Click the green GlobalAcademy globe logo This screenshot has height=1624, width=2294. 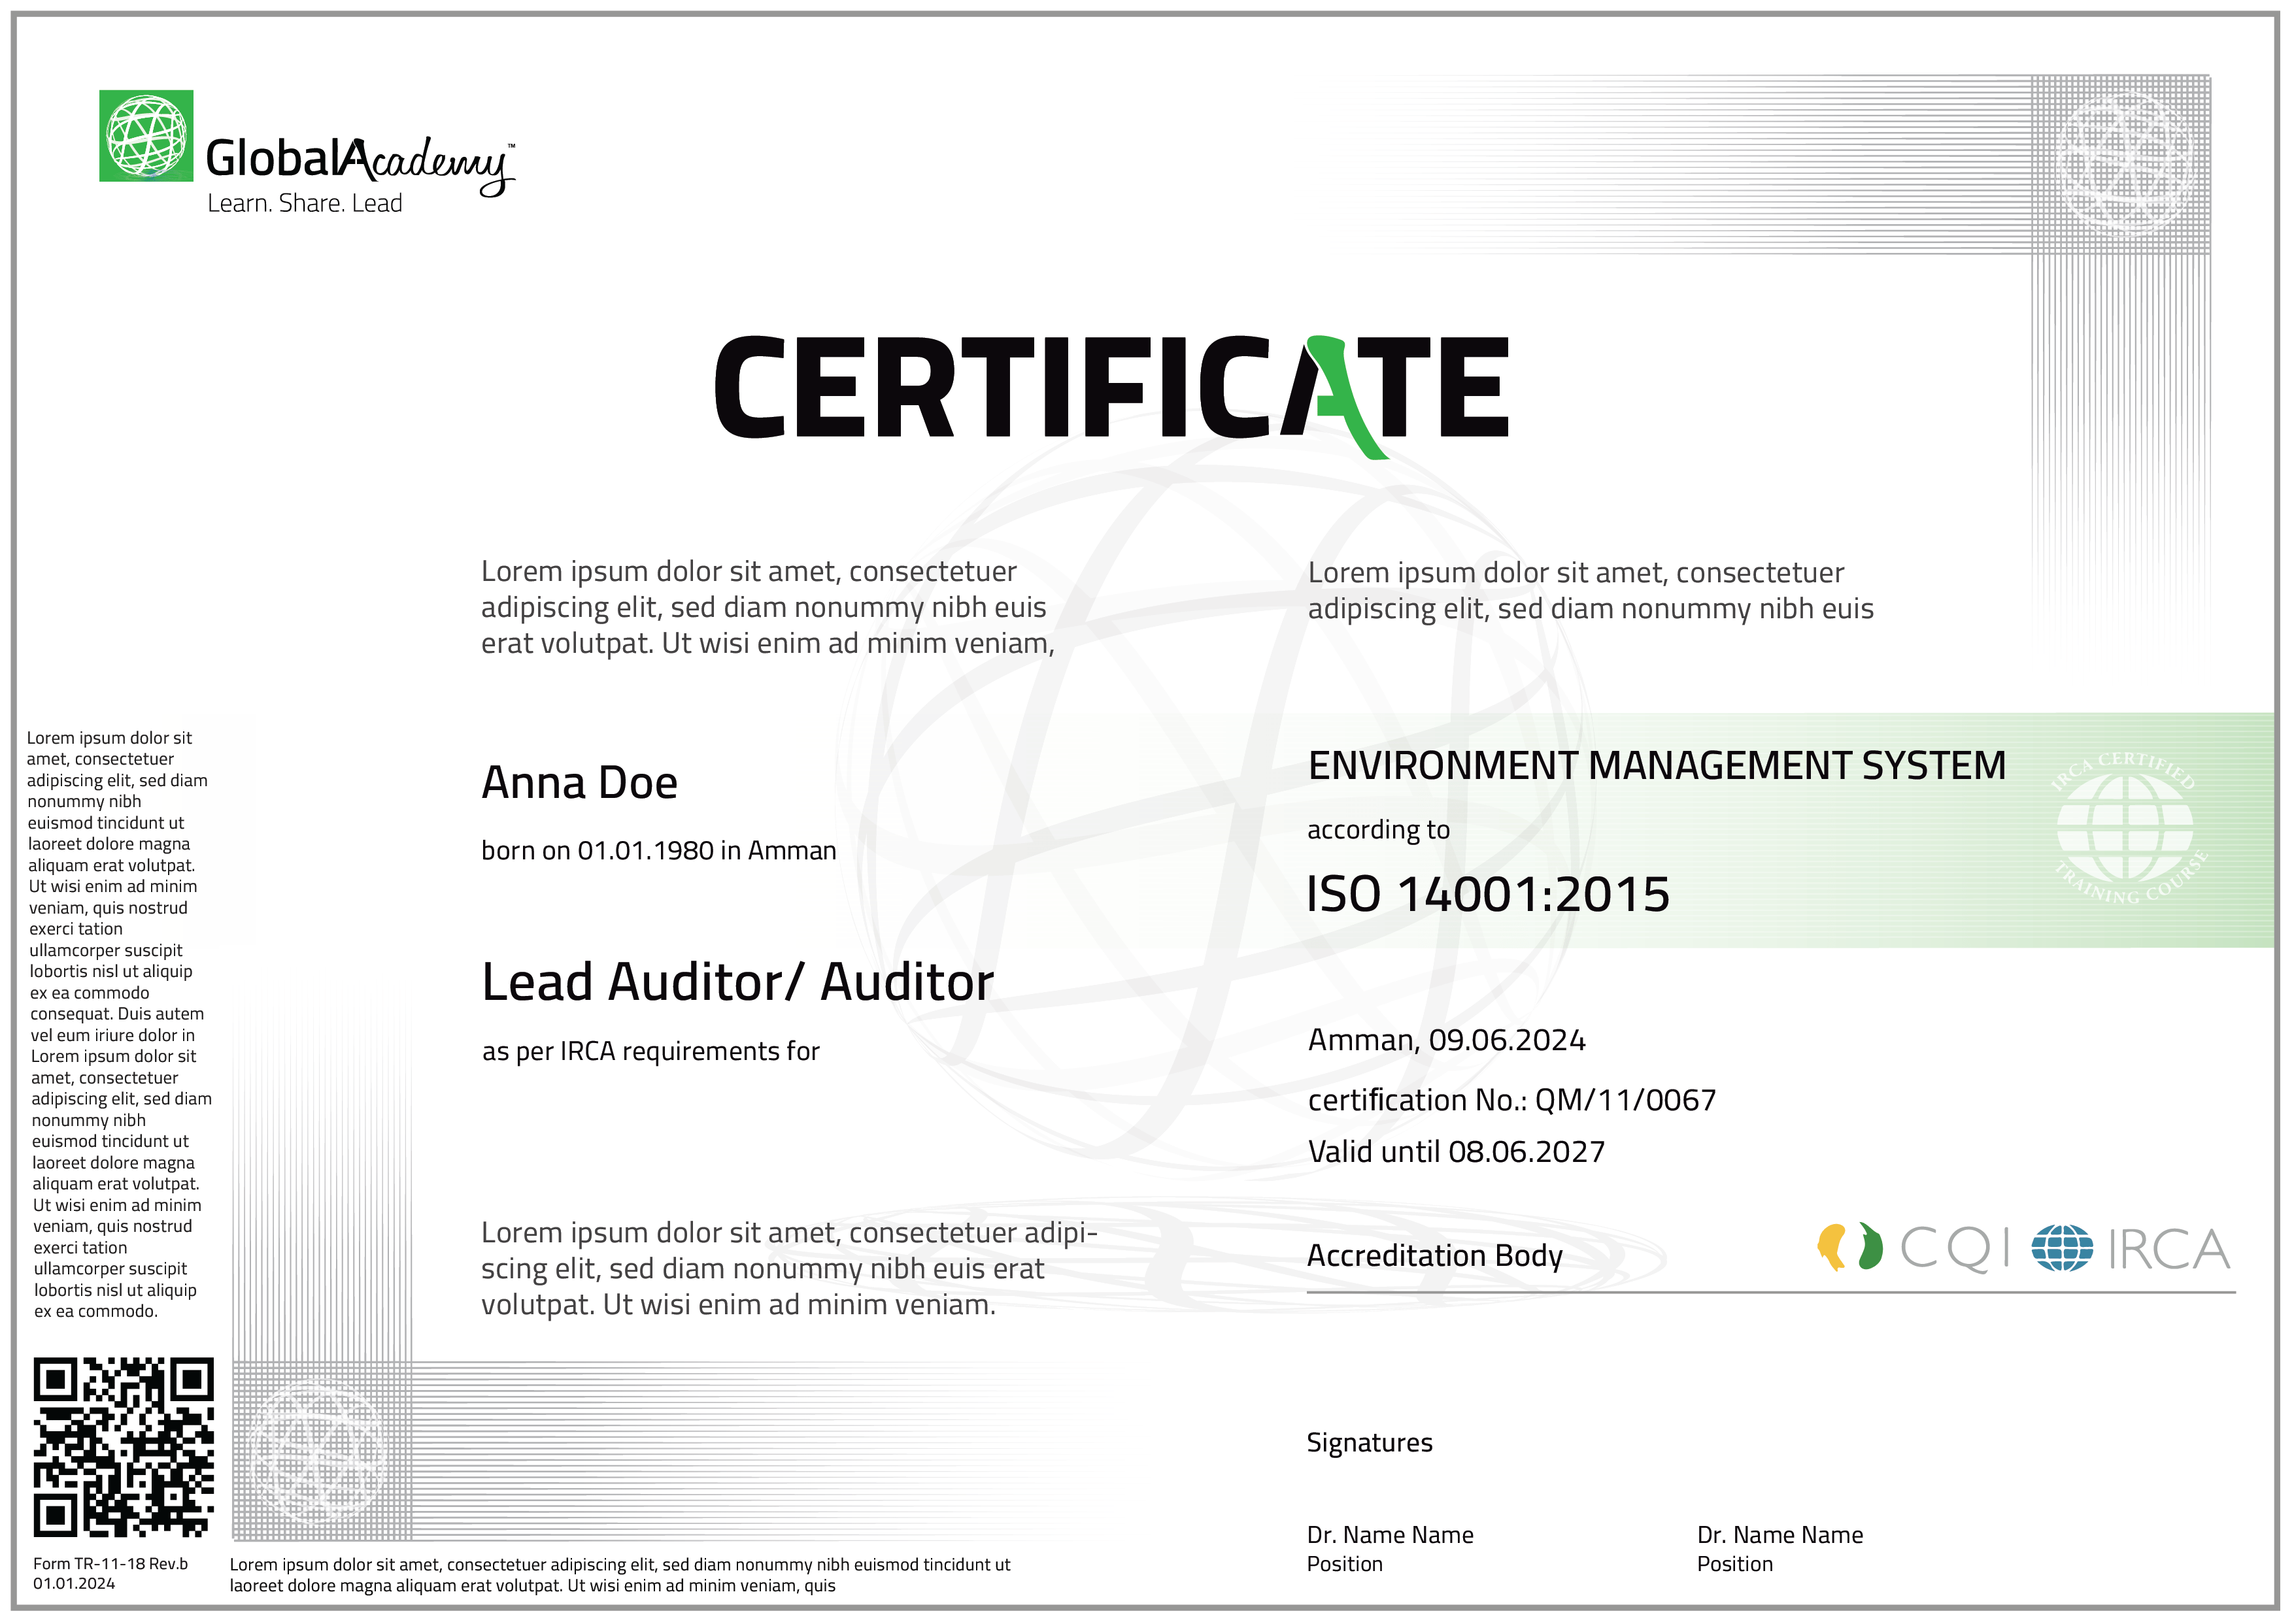146,136
